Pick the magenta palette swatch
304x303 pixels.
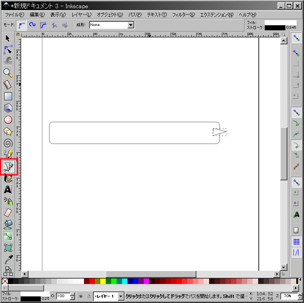147,281
